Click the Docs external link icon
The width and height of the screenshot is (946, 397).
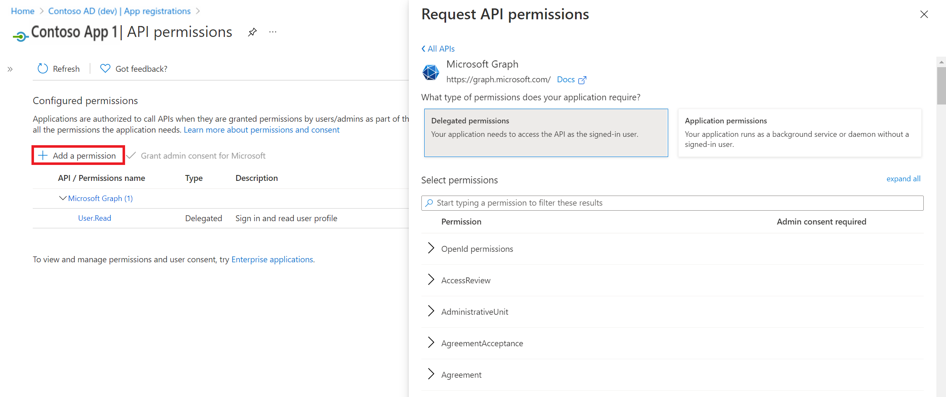pyautogui.click(x=582, y=80)
